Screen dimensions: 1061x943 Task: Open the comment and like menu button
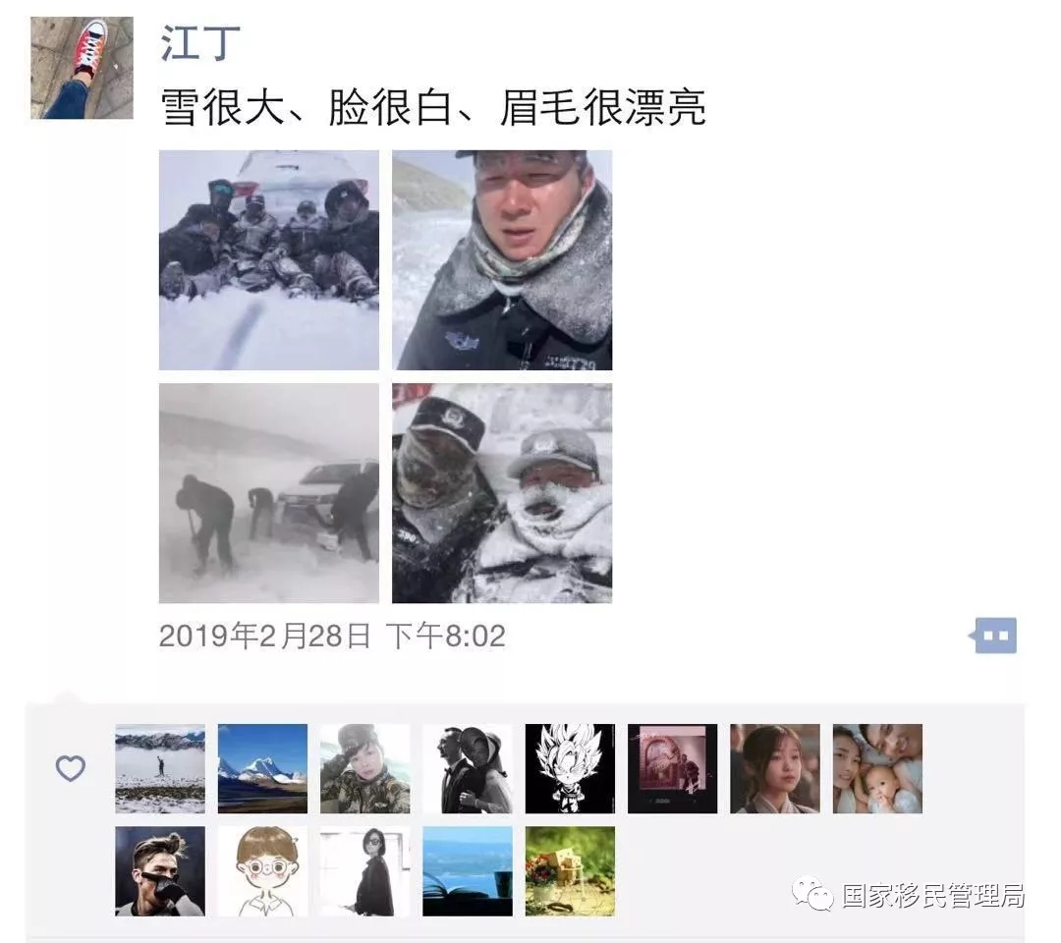[x=992, y=636]
